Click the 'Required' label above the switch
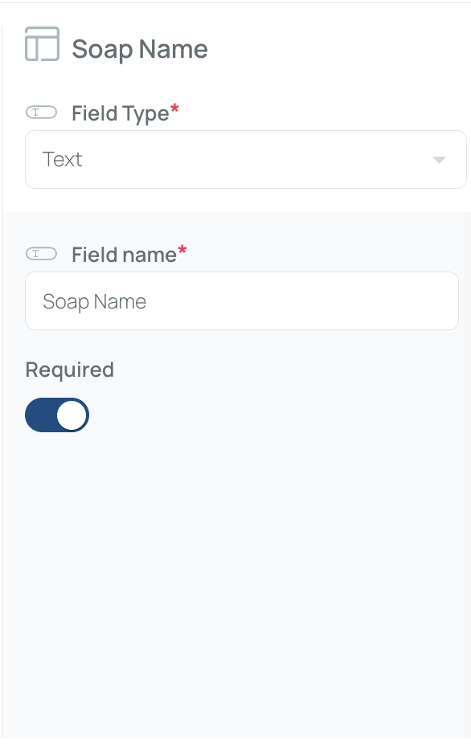Image resolution: width=471 pixels, height=752 pixels. (70, 370)
